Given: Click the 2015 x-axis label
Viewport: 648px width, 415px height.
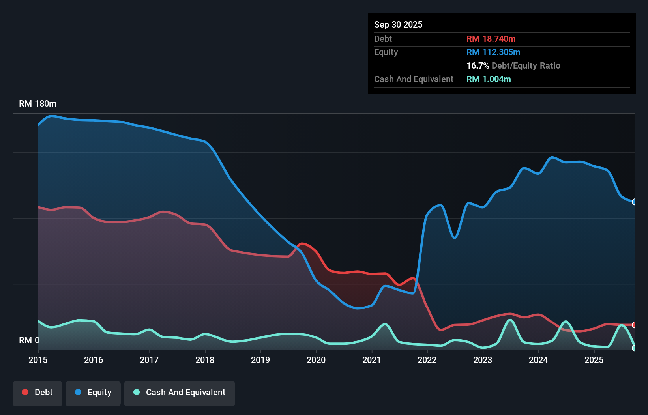Looking at the screenshot, I should [x=38, y=360].
